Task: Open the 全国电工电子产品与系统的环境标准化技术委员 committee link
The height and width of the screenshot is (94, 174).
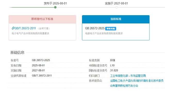Action: 137,81
